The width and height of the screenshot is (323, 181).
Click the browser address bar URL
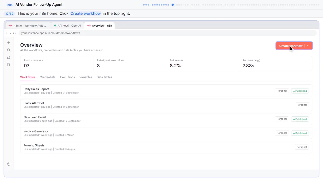pyautogui.click(x=50, y=33)
